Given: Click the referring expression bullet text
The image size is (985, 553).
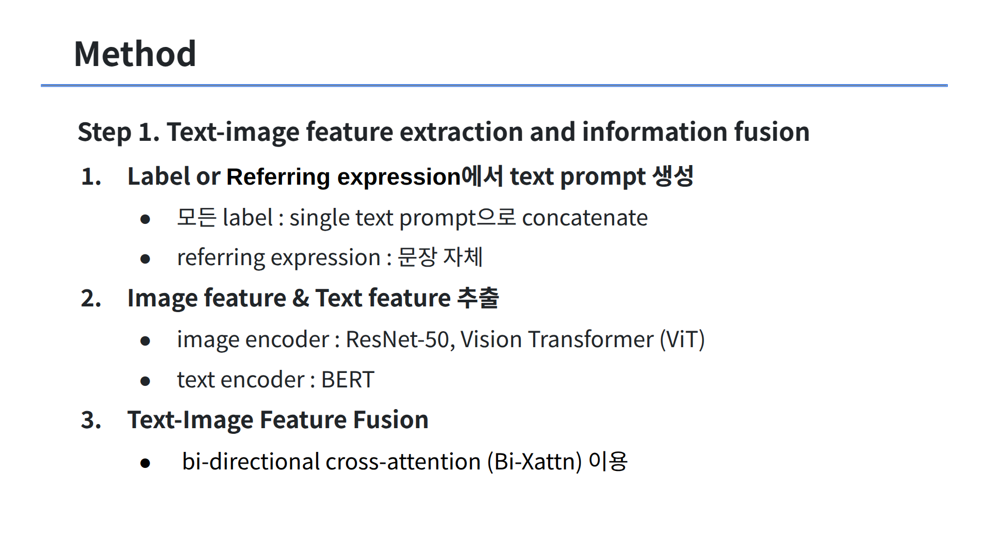Looking at the screenshot, I should 330,257.
